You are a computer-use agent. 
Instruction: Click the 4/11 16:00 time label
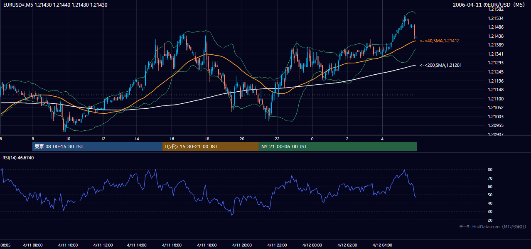(x=172, y=245)
